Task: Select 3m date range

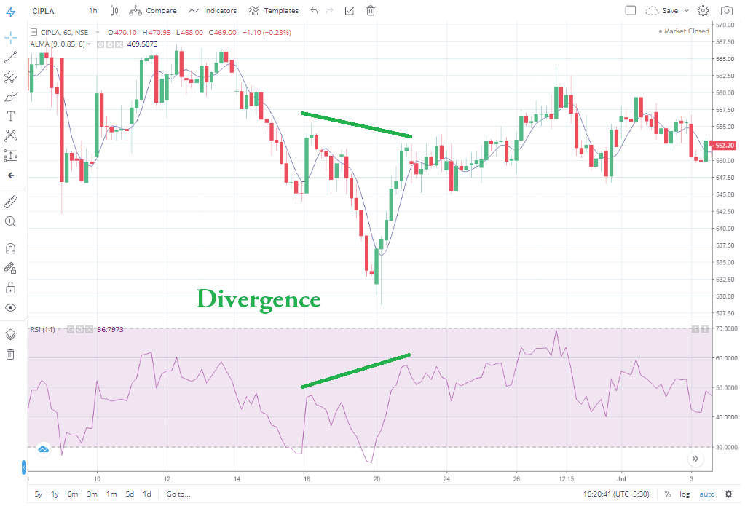Action: (x=92, y=494)
